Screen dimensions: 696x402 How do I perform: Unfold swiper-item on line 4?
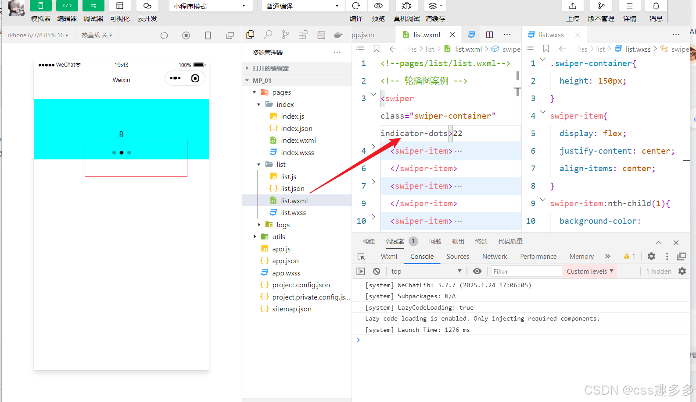pyautogui.click(x=373, y=147)
